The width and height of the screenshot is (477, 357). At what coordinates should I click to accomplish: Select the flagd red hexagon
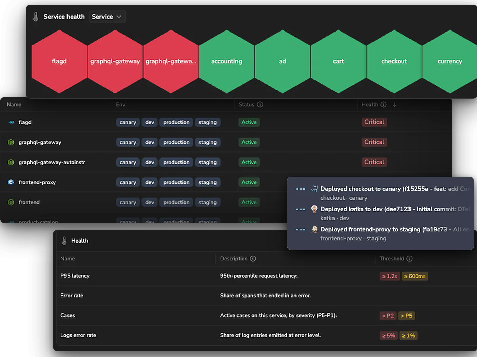point(59,61)
